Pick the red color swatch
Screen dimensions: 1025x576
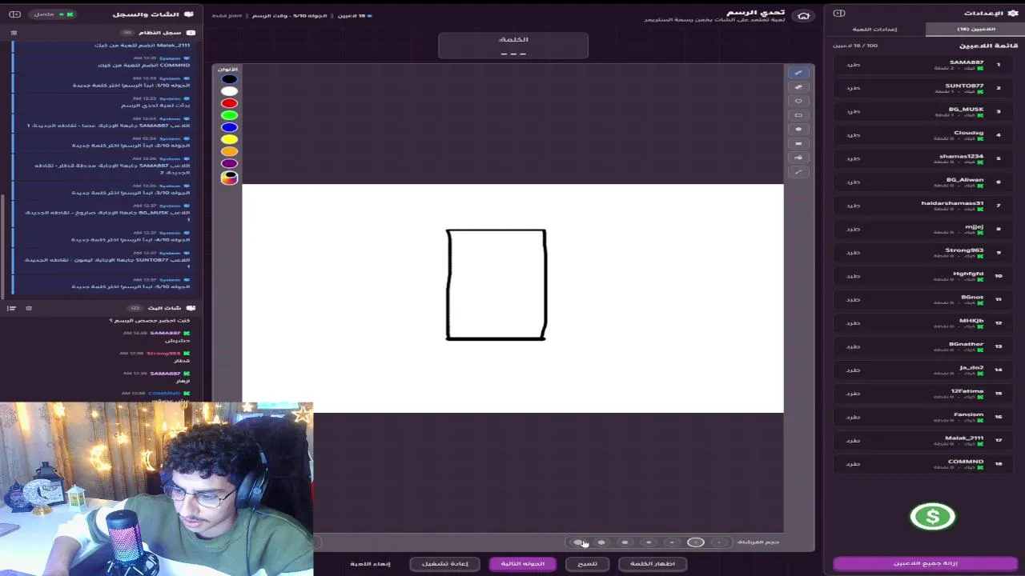click(x=229, y=103)
